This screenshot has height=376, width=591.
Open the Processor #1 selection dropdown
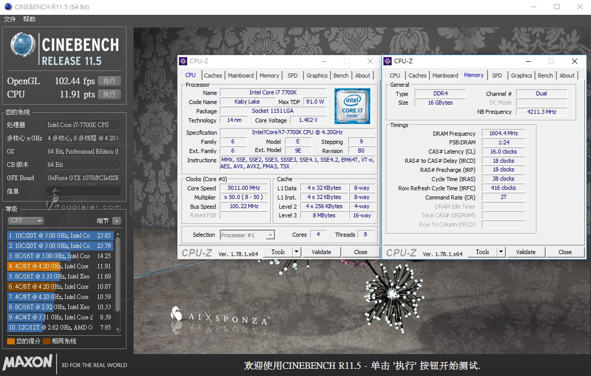(247, 235)
